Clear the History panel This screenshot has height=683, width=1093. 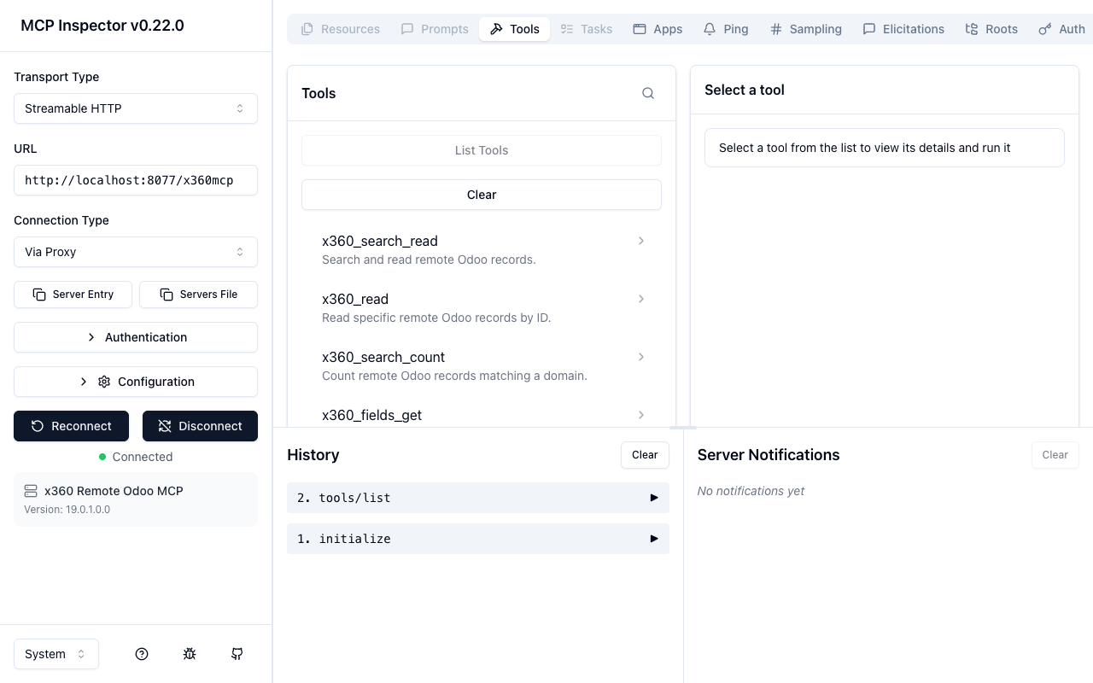tap(645, 455)
